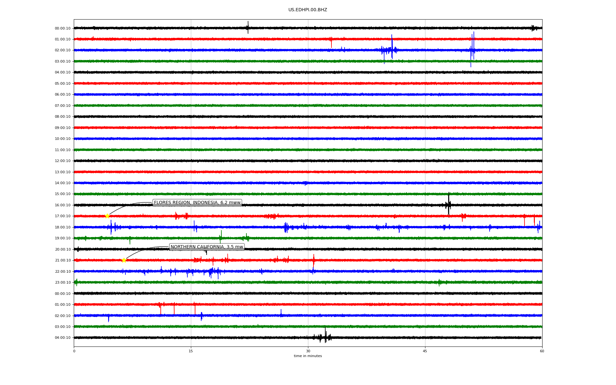Click the 12:00:10 time row label

pyautogui.click(x=63, y=161)
